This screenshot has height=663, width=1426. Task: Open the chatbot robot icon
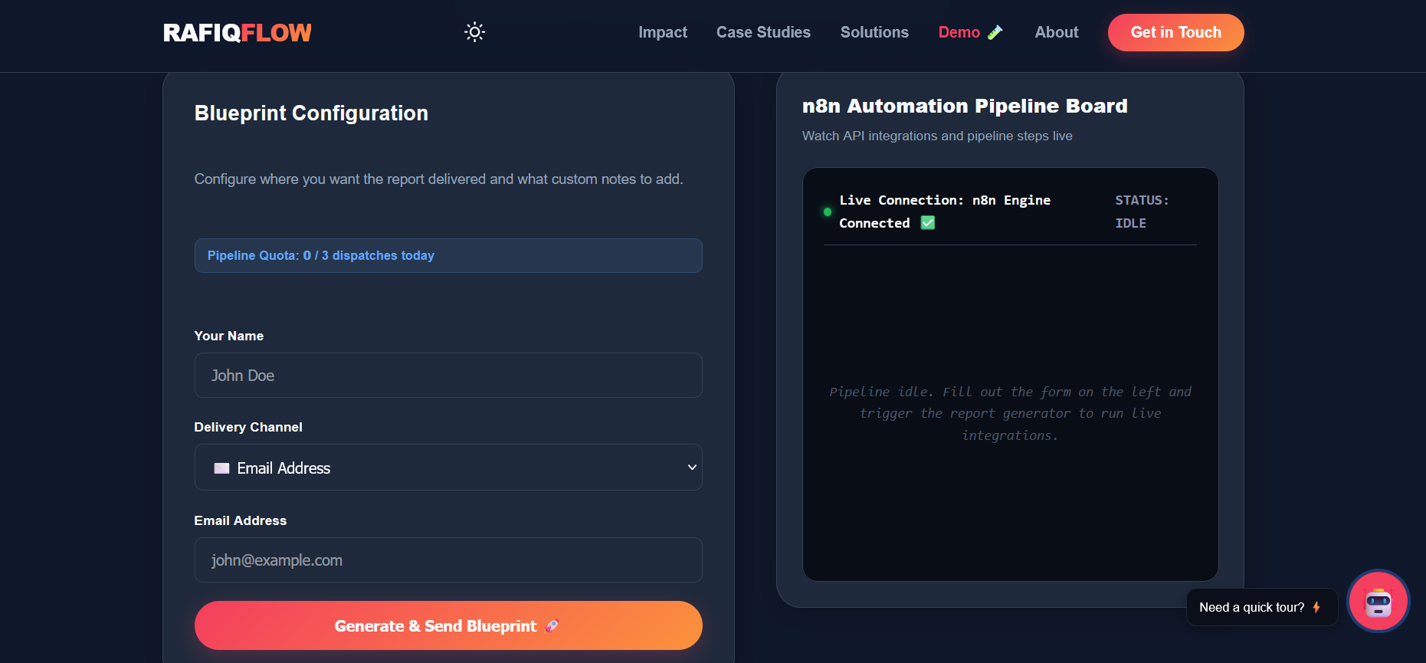pos(1378,602)
